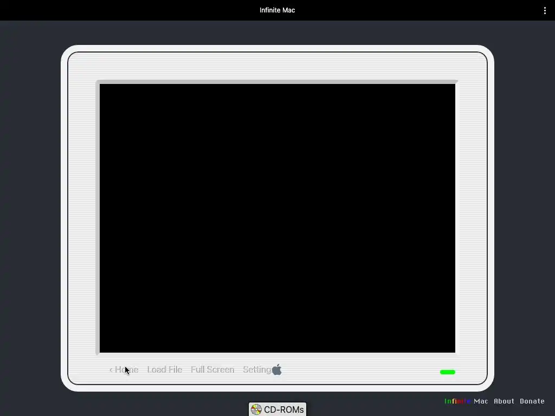This screenshot has height=416, width=555.
Task: Click the green power indicator light
Action: pos(447,372)
